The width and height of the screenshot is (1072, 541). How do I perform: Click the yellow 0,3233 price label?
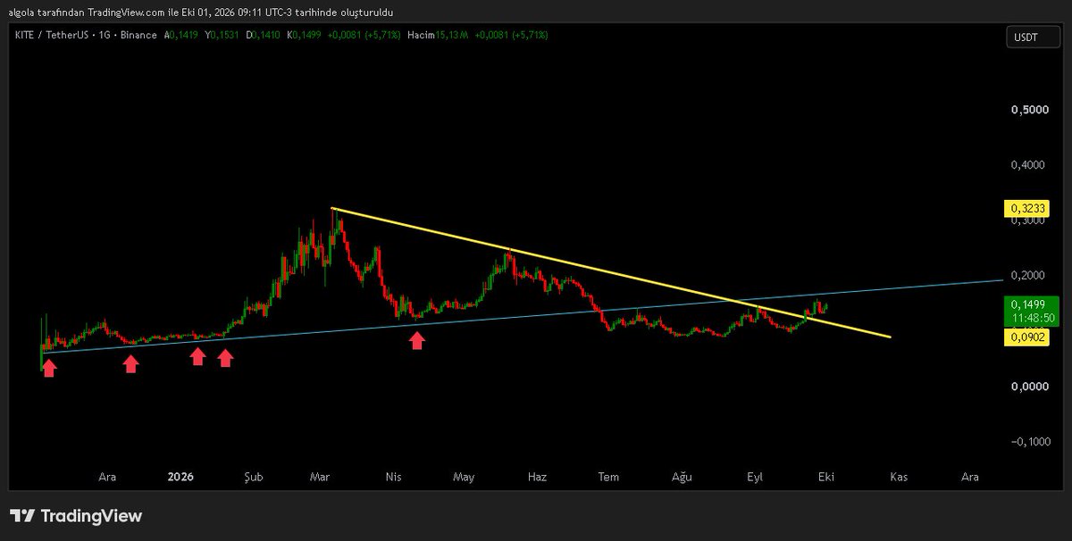click(1027, 209)
